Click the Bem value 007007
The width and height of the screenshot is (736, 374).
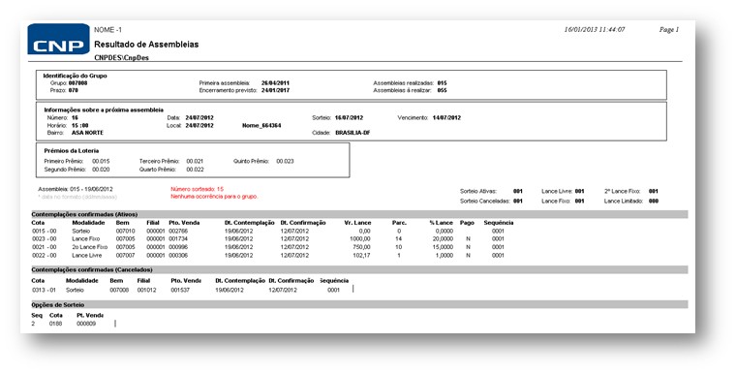pyautogui.click(x=125, y=256)
